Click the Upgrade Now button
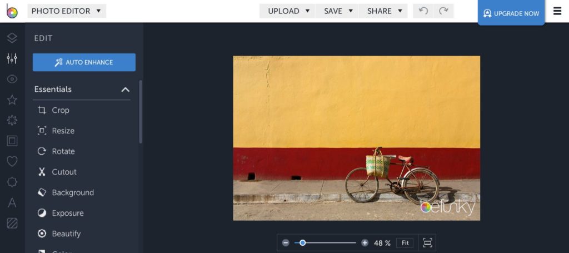The width and height of the screenshot is (569, 253). coord(511,13)
